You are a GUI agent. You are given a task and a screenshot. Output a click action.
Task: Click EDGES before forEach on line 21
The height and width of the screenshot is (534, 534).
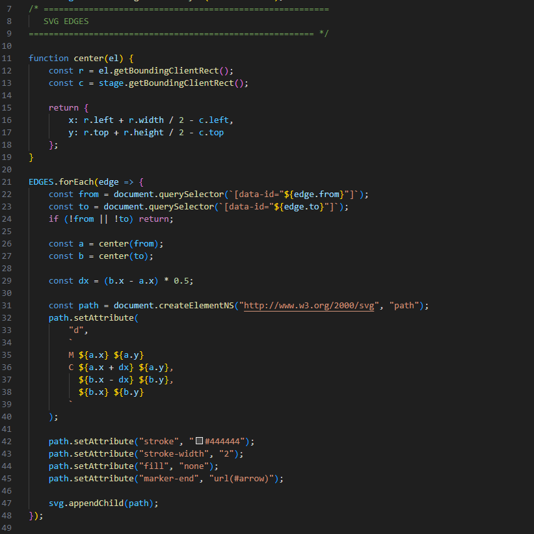[x=41, y=181]
